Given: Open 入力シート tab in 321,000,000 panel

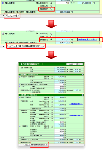Looking at the screenshot, I should [x=13, y=16].
